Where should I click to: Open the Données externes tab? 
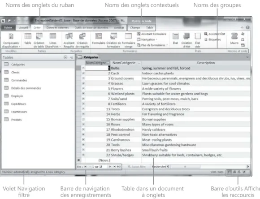57,27
